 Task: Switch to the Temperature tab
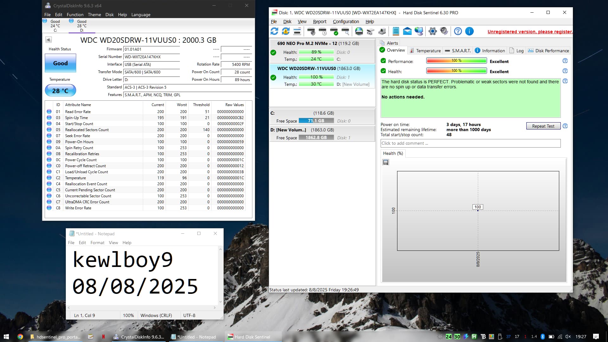425,51
